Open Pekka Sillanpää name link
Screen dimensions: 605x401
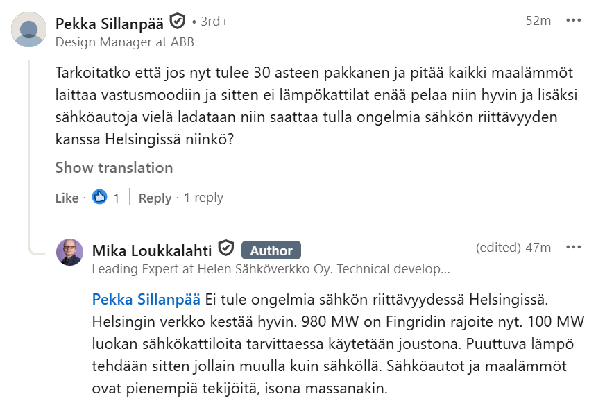point(110,22)
